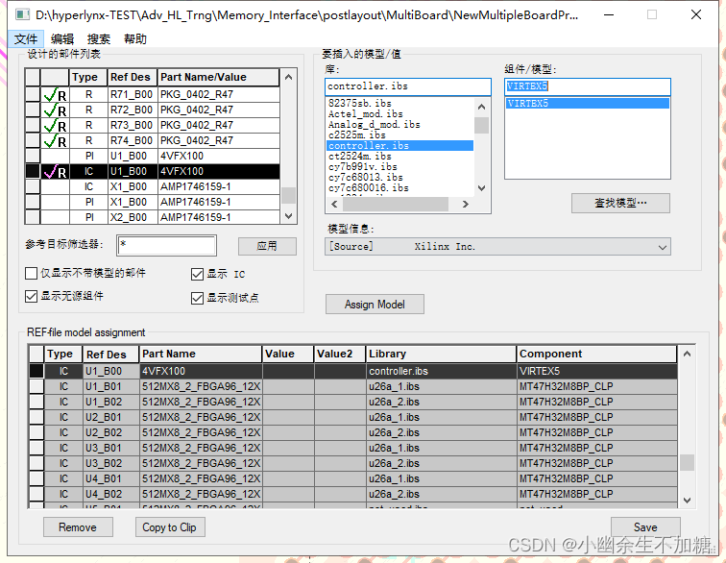This screenshot has height=563, width=726.
Task: Click library list scroll right arrow
Action: [466, 204]
